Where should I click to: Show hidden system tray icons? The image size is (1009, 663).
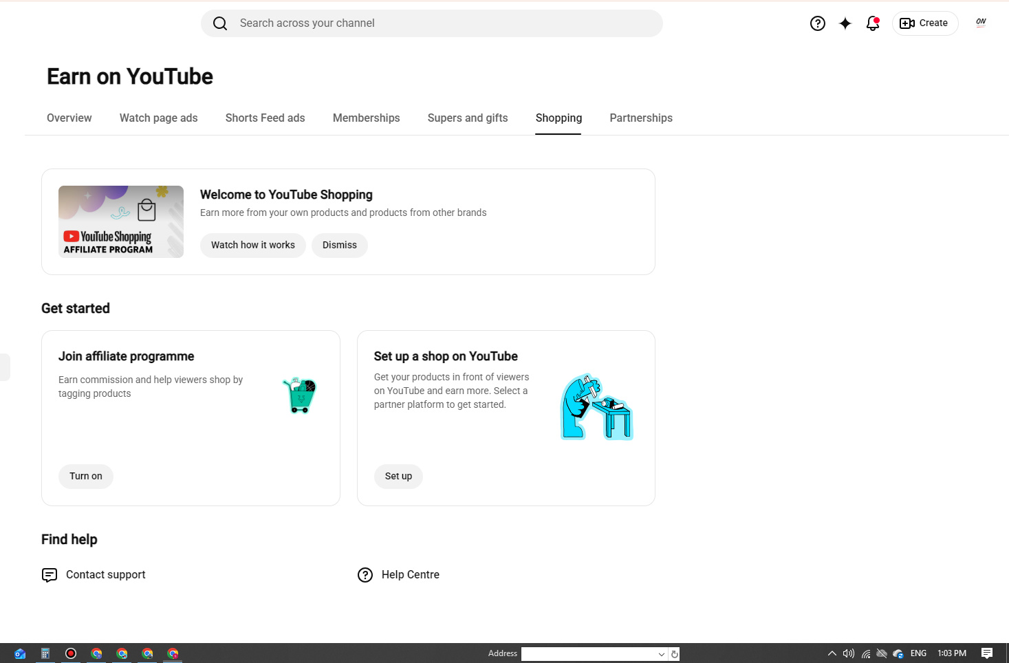tap(832, 653)
